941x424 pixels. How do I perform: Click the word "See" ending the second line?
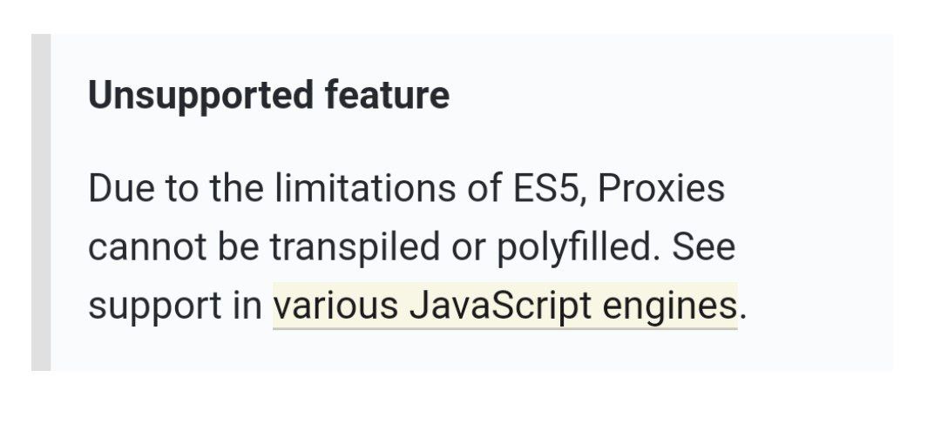(x=703, y=247)
